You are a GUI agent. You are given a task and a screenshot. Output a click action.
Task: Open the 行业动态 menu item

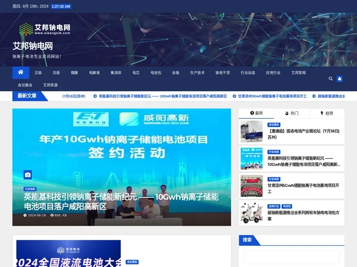coord(248,73)
